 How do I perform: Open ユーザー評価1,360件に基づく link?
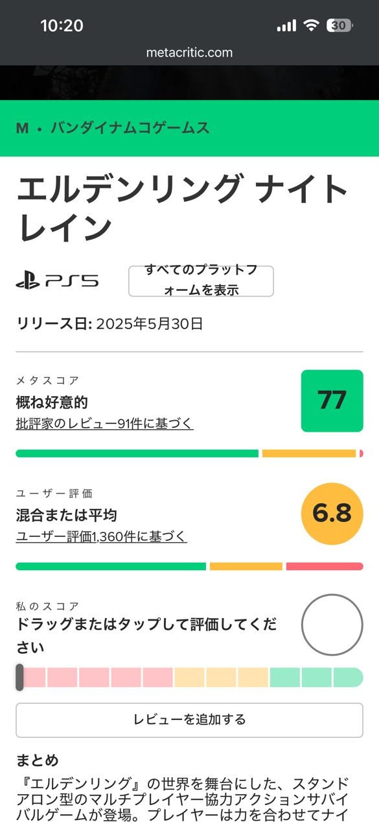[101, 536]
